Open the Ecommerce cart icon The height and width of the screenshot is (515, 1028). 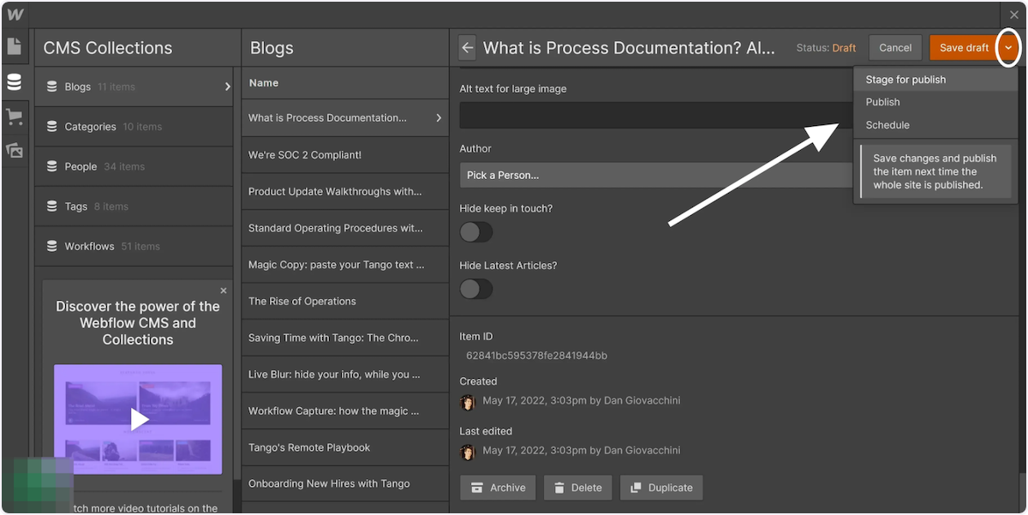click(15, 117)
